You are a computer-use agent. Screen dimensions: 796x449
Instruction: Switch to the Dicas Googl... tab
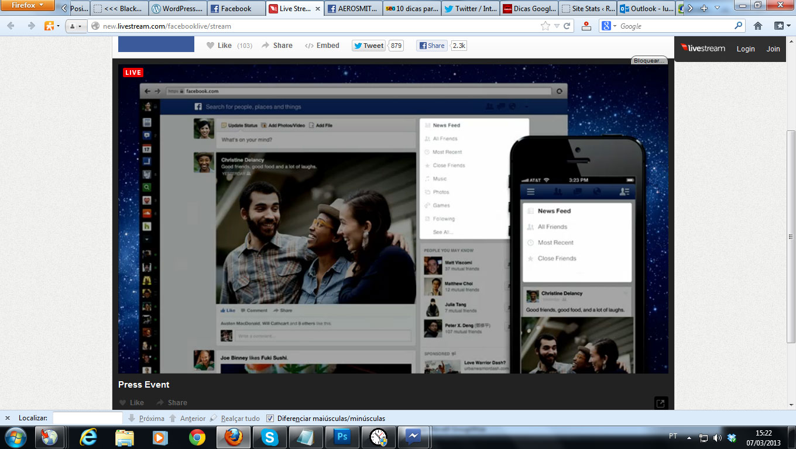click(x=529, y=9)
